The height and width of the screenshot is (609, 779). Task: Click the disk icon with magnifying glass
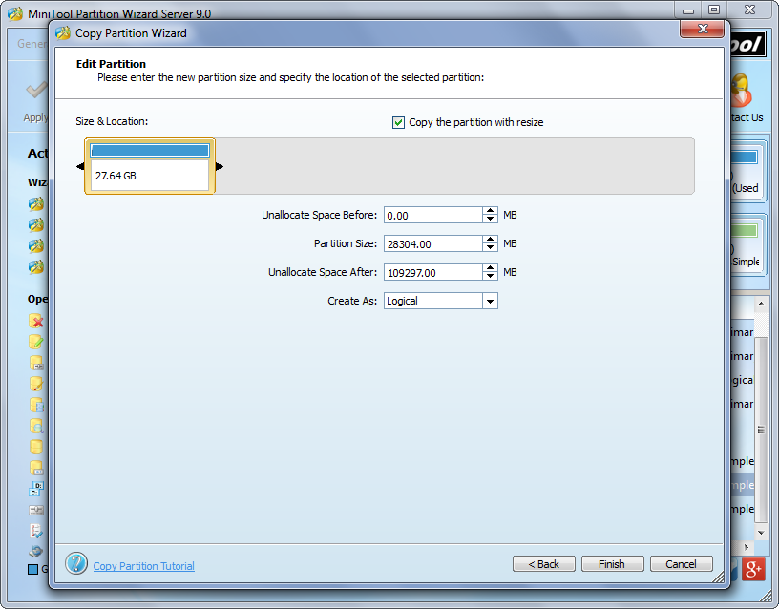[35, 426]
